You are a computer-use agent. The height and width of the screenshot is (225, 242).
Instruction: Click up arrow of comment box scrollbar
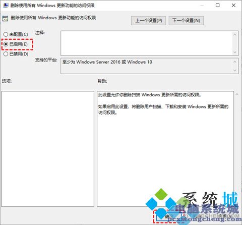[235, 34]
